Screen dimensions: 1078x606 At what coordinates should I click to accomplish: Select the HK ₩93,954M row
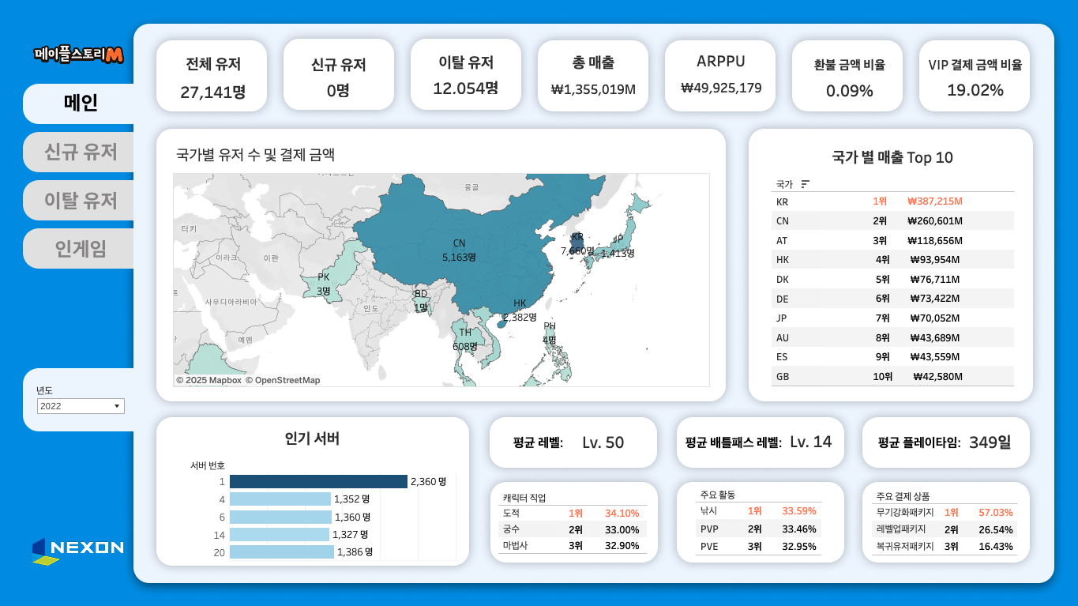click(x=893, y=260)
